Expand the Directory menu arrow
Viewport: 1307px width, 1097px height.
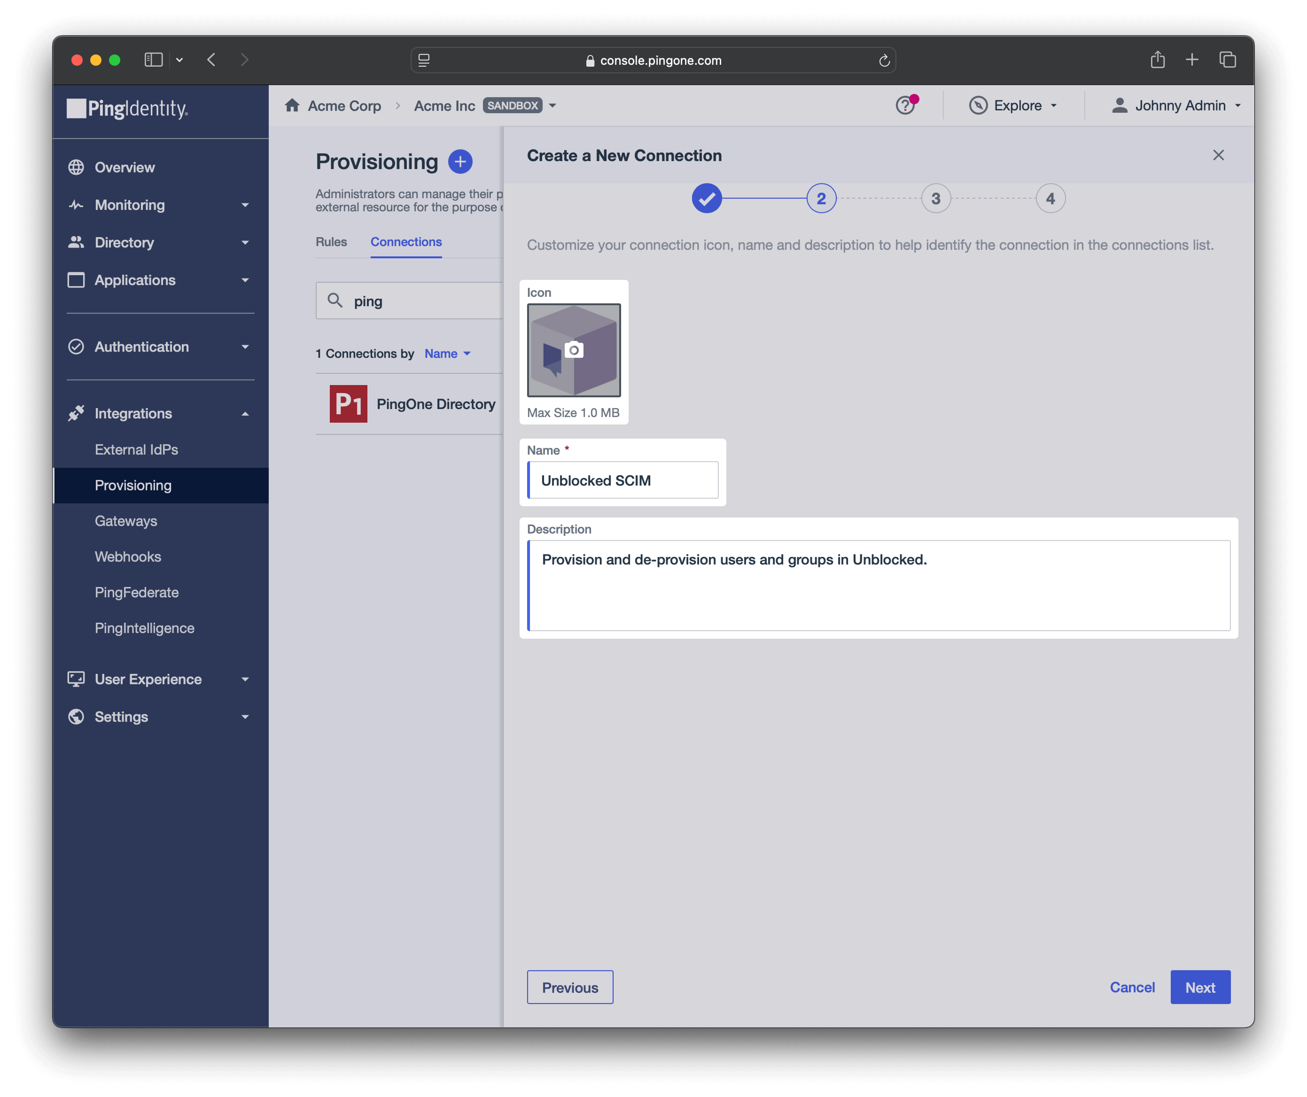pos(245,243)
